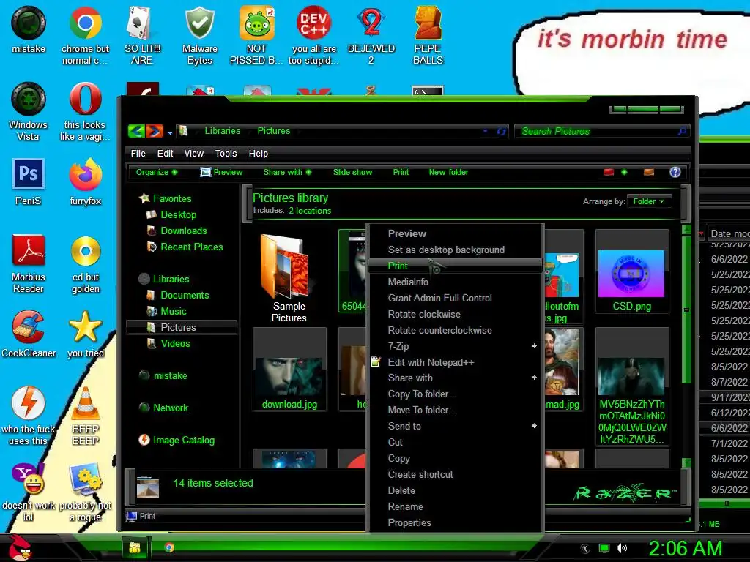Open the Edit menu
The image size is (750, 562).
pyautogui.click(x=165, y=154)
